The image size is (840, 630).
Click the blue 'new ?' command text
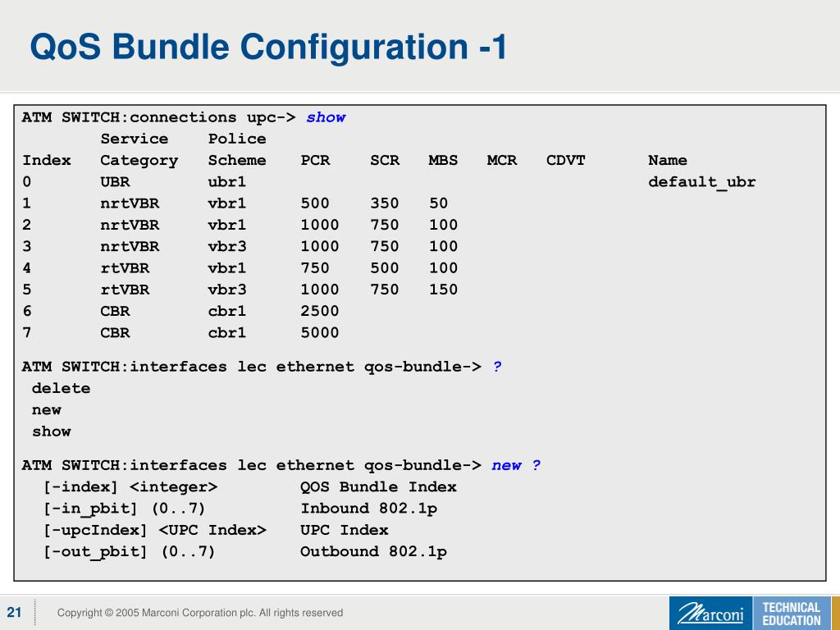(516, 465)
